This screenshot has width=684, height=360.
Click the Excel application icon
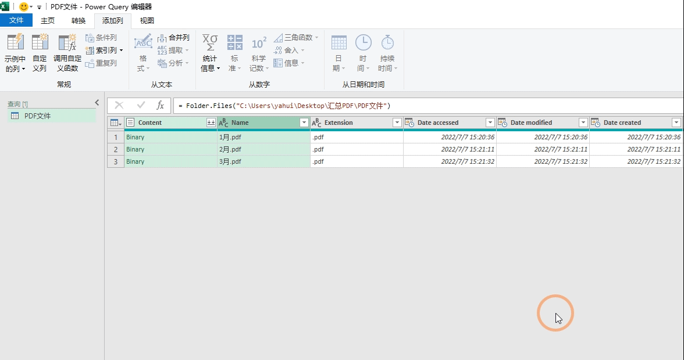(5, 6)
